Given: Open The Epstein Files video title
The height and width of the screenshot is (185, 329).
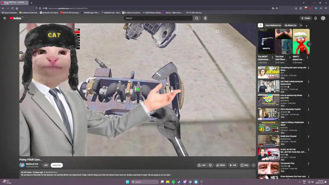Looking at the screenshot, I should [x=288, y=163].
